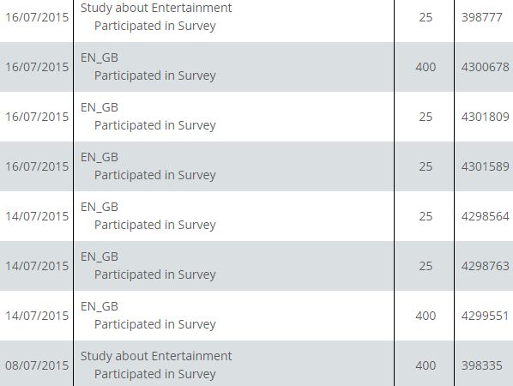513x386 pixels.
Task: Click the 08/07/2015 date cell
Action: click(37, 365)
